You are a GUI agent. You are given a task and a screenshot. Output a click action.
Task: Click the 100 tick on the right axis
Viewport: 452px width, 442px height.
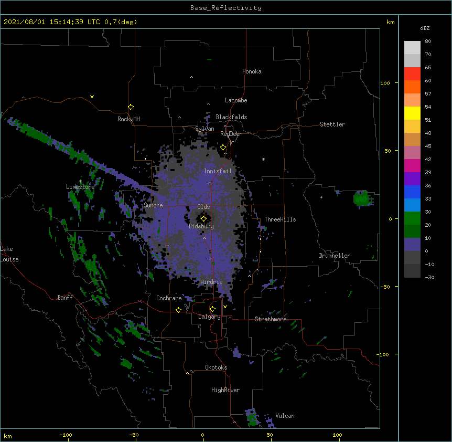(x=385, y=83)
